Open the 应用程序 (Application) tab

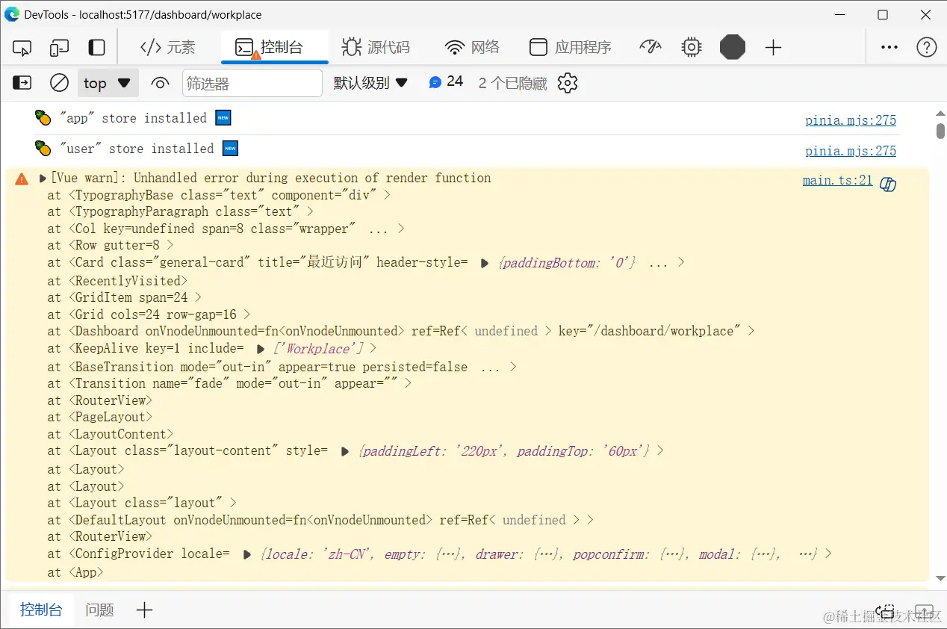(571, 48)
